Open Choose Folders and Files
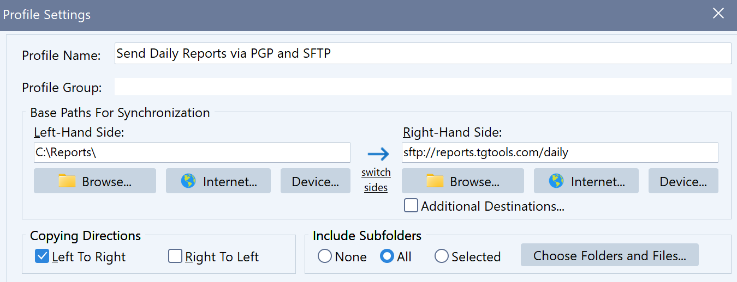The image size is (737, 282). (x=609, y=255)
